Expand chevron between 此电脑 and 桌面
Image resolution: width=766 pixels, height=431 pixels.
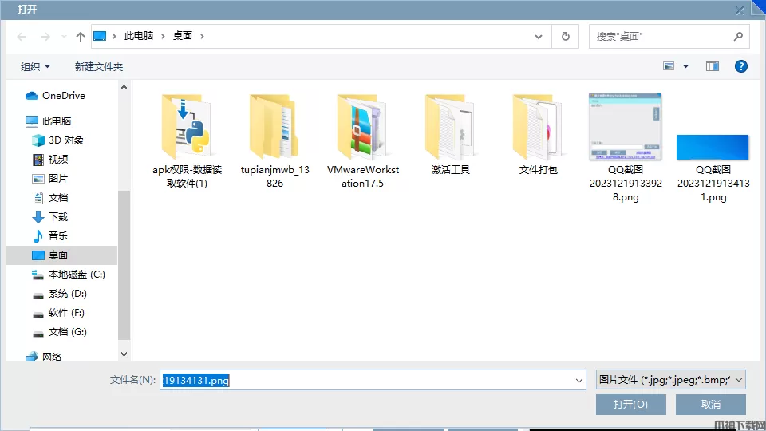[163, 36]
